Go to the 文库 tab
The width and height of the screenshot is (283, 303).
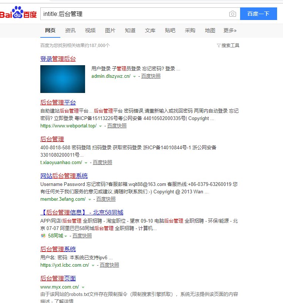(x=150, y=30)
